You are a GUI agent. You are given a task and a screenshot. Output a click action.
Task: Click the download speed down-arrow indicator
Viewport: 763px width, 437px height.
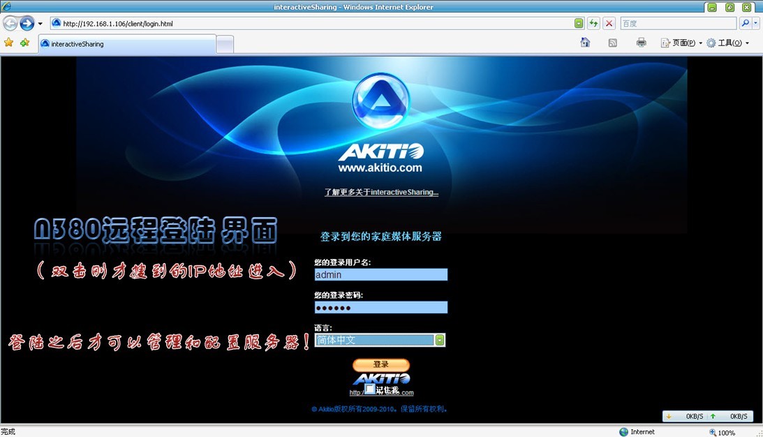pyautogui.click(x=669, y=416)
